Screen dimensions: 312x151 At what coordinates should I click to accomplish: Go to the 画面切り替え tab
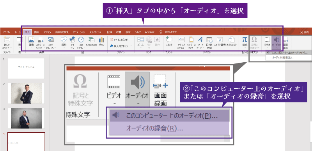(x=62, y=32)
